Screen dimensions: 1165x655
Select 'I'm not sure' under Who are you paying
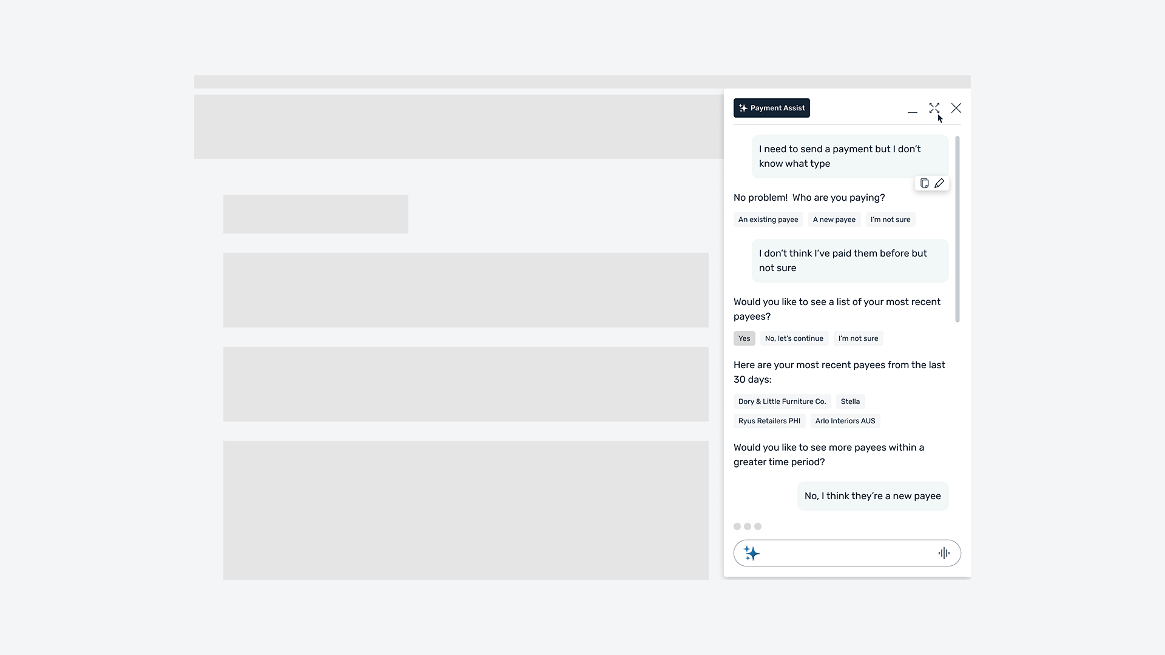[890, 220]
